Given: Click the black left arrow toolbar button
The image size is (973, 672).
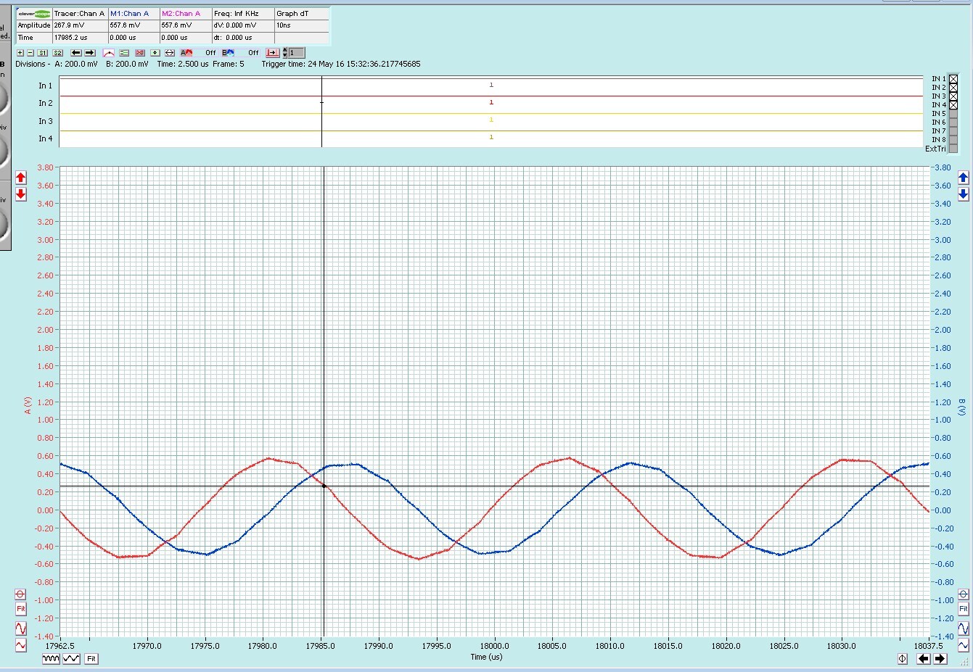Looking at the screenshot, I should click(x=76, y=53).
